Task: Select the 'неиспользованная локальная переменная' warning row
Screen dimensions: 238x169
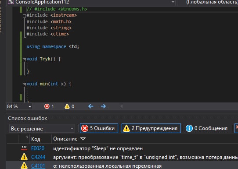Action: pyautogui.click(x=107, y=166)
